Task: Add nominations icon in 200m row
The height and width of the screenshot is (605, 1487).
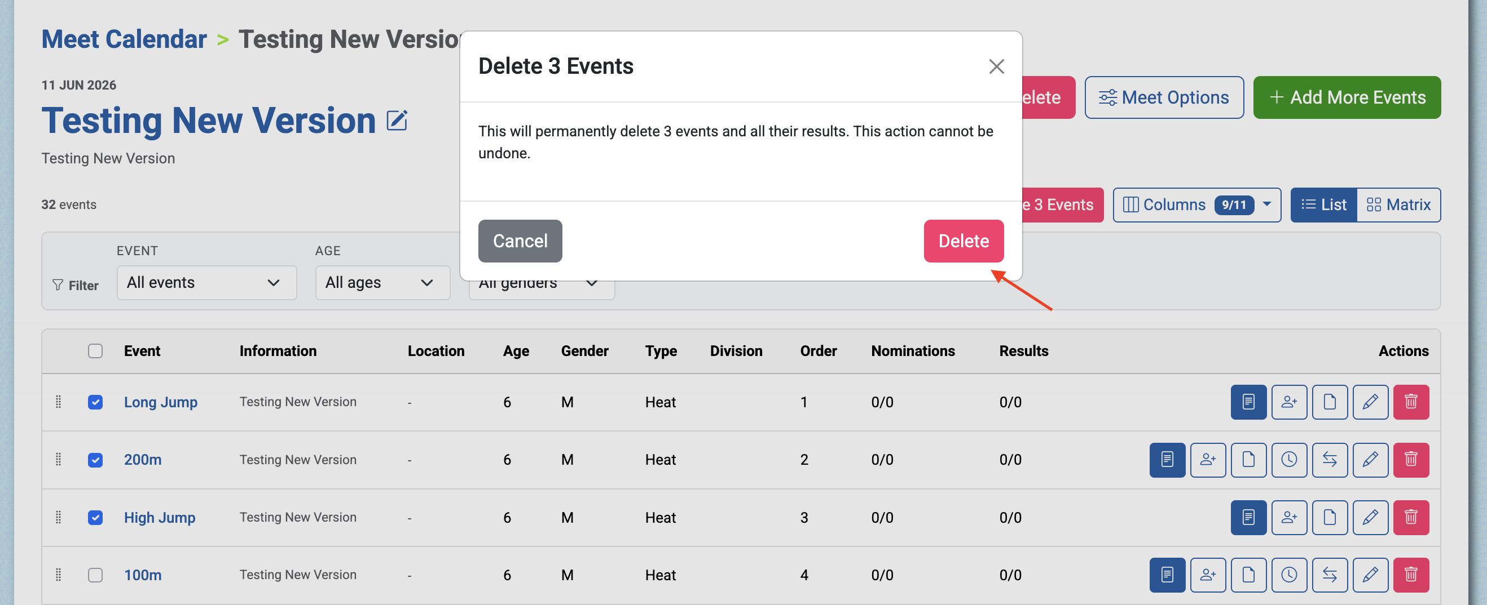Action: 1208,459
